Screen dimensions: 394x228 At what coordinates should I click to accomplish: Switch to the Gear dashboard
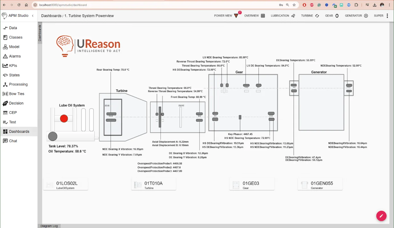tap(332, 16)
